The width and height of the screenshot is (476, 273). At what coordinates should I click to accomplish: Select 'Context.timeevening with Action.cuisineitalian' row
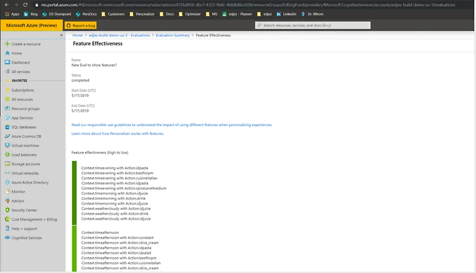(x=119, y=178)
